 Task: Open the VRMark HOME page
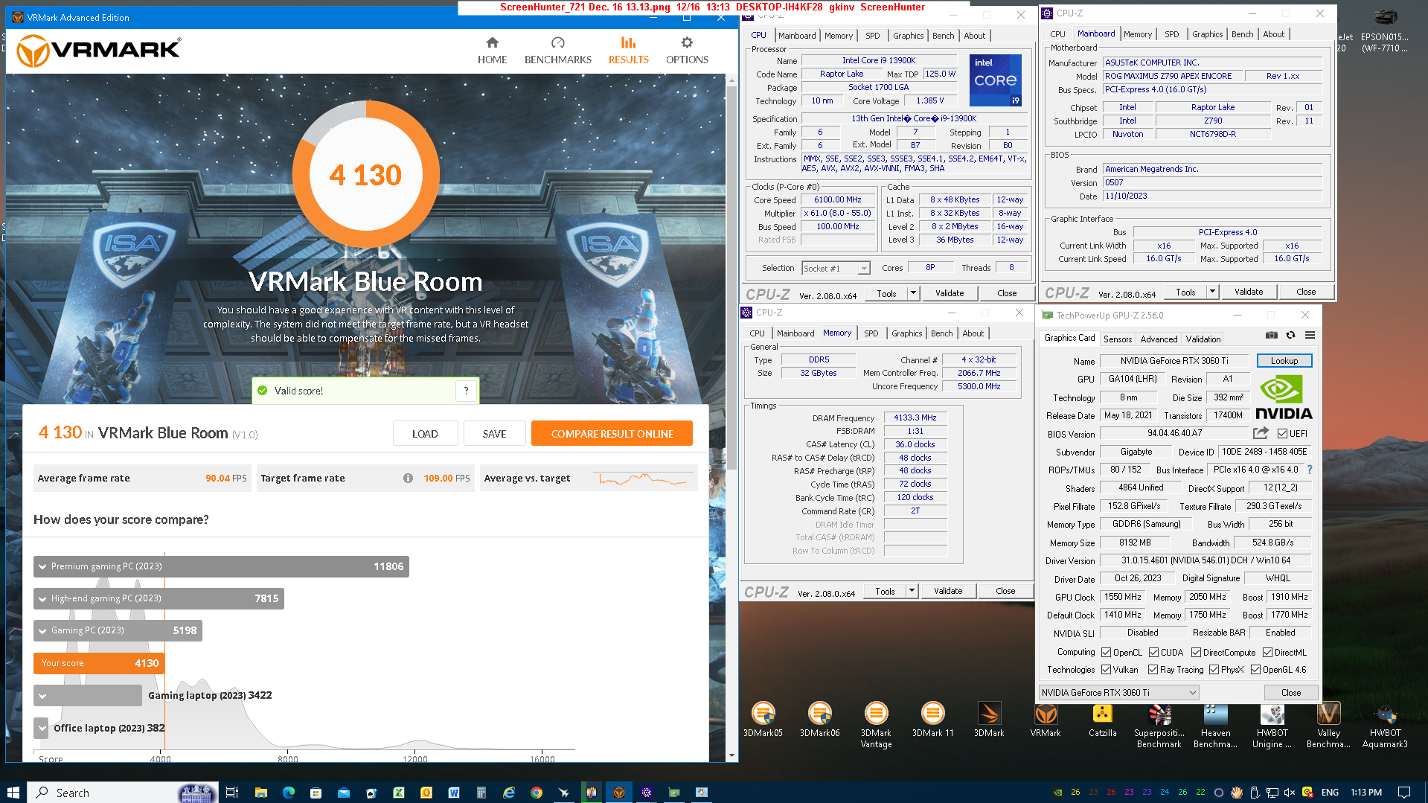click(492, 51)
